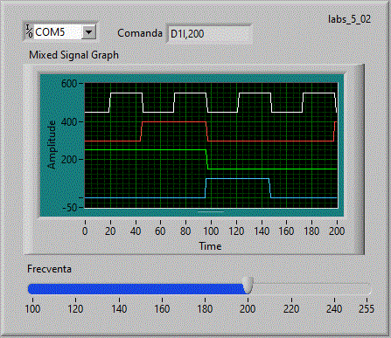Click the Frecventa slider track near 220
This screenshot has width=391, height=338.
click(x=291, y=289)
